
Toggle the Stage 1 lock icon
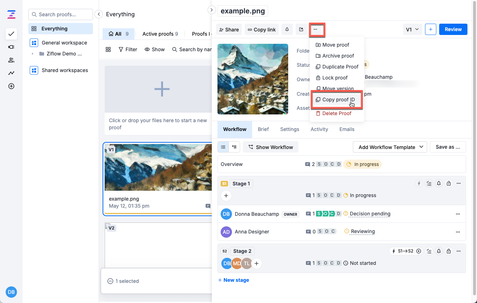pyautogui.click(x=449, y=183)
